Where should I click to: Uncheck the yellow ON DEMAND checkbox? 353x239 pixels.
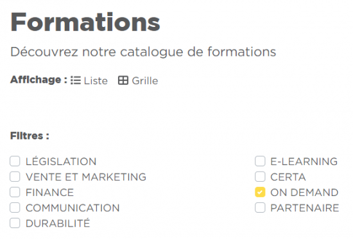pyautogui.click(x=260, y=192)
